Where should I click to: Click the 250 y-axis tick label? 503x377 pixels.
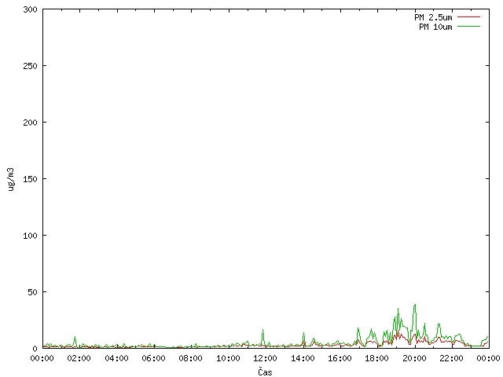(30, 66)
